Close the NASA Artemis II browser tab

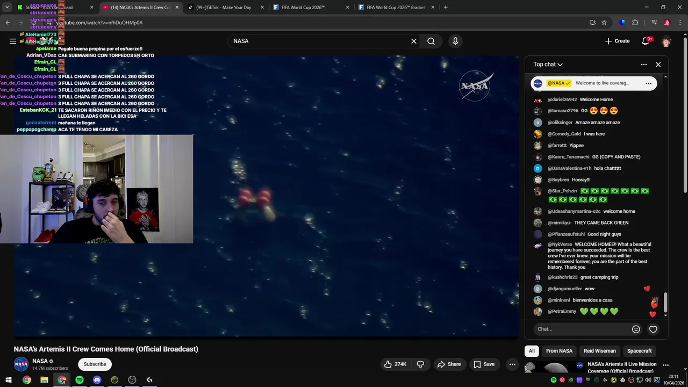tap(177, 8)
